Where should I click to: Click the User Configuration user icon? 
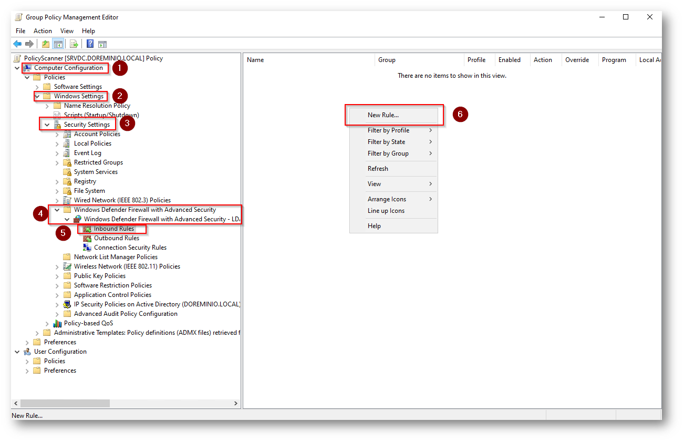(x=27, y=352)
